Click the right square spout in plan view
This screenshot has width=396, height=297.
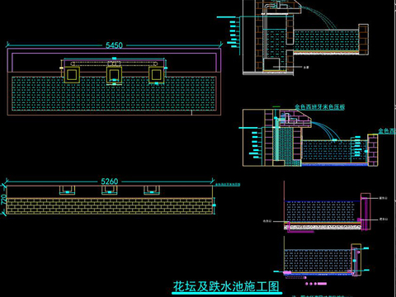pyautogui.click(x=156, y=74)
